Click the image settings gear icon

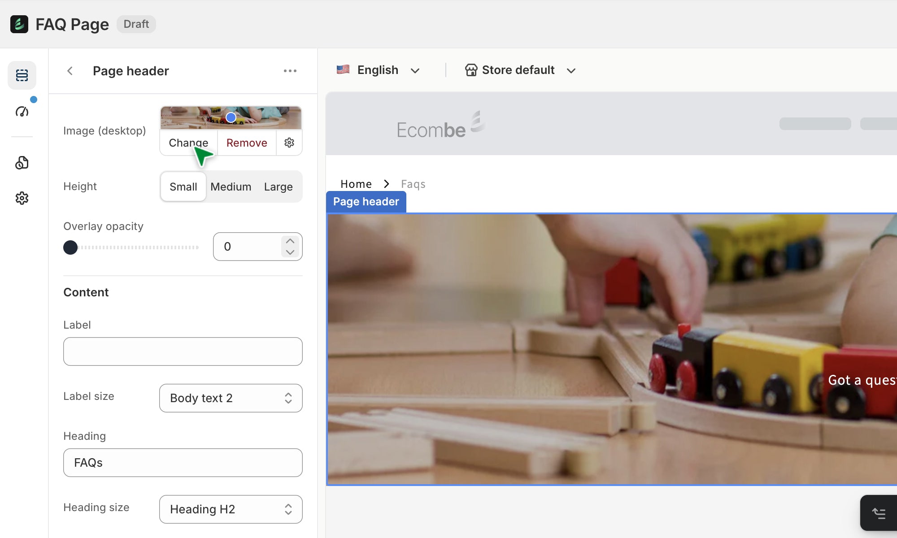click(x=289, y=143)
